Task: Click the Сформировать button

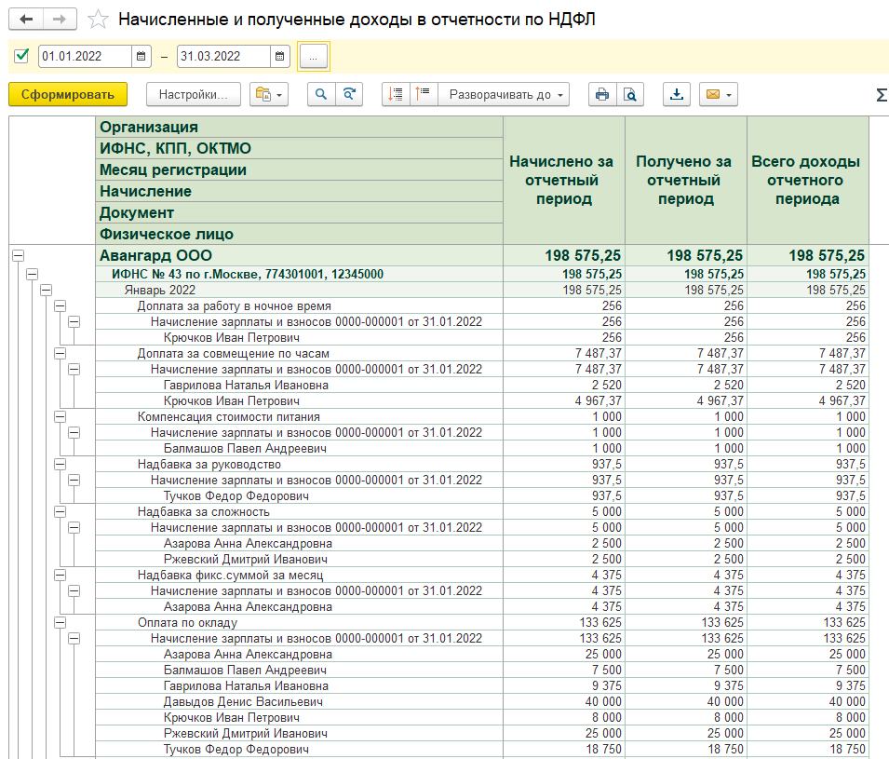Action: tap(68, 94)
